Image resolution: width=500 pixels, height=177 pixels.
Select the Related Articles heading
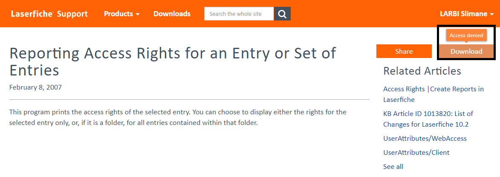[422, 71]
